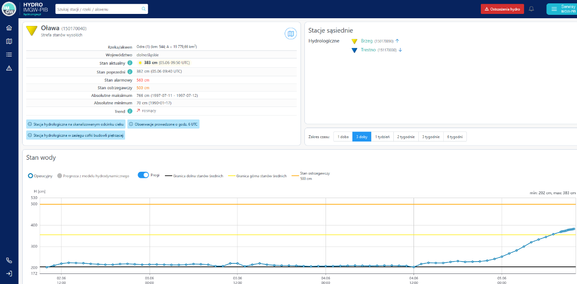The width and height of the screenshot is (577, 284).
Task: Click the latest data point on chart
Action: pos(574,229)
